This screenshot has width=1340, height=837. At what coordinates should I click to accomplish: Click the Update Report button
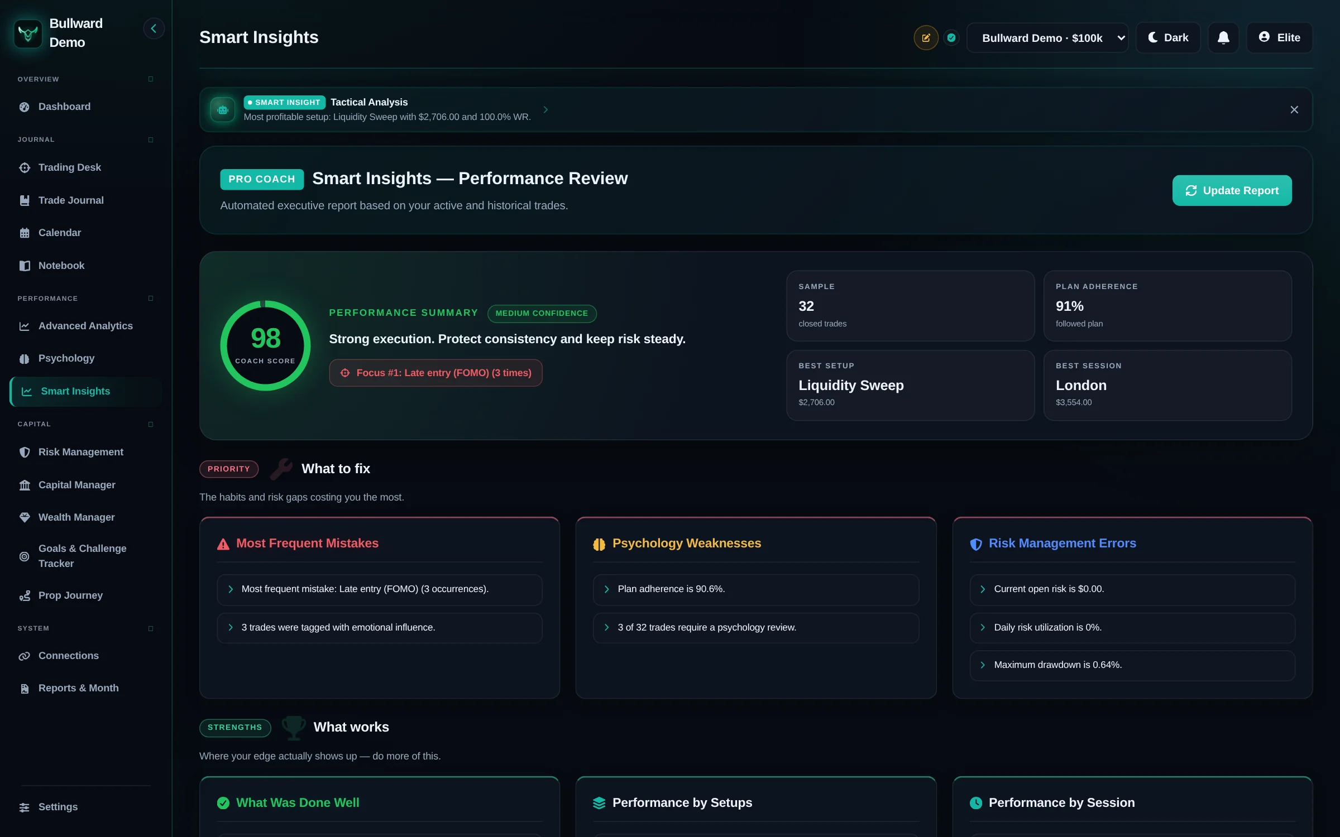(1232, 190)
